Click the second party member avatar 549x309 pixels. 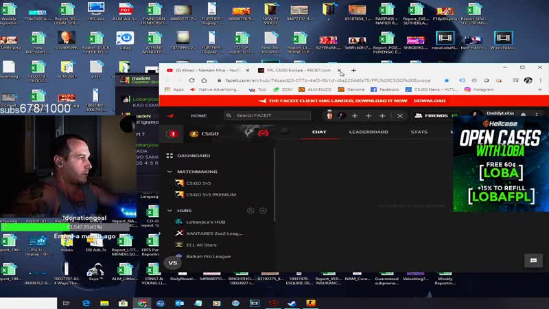coord(341,115)
